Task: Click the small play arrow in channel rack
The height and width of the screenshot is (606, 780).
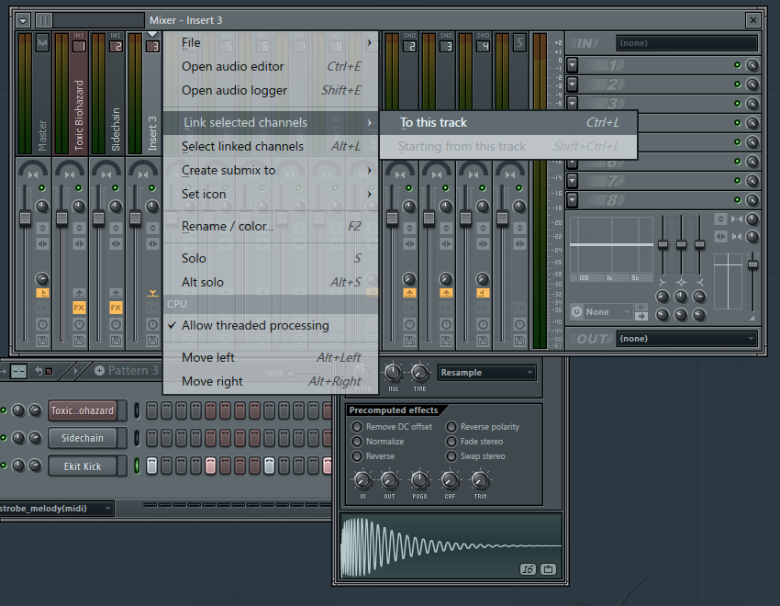Action: (75, 371)
